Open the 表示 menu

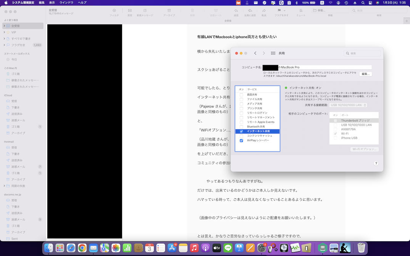pos(52,3)
